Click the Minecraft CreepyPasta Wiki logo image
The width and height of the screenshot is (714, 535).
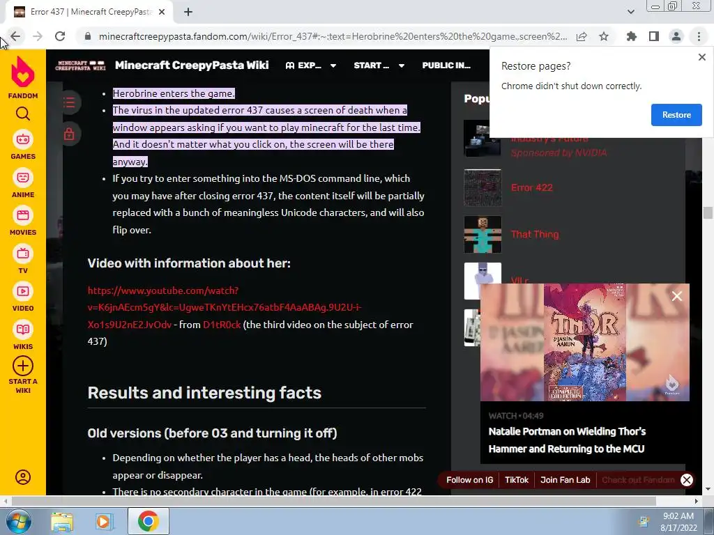(80, 65)
